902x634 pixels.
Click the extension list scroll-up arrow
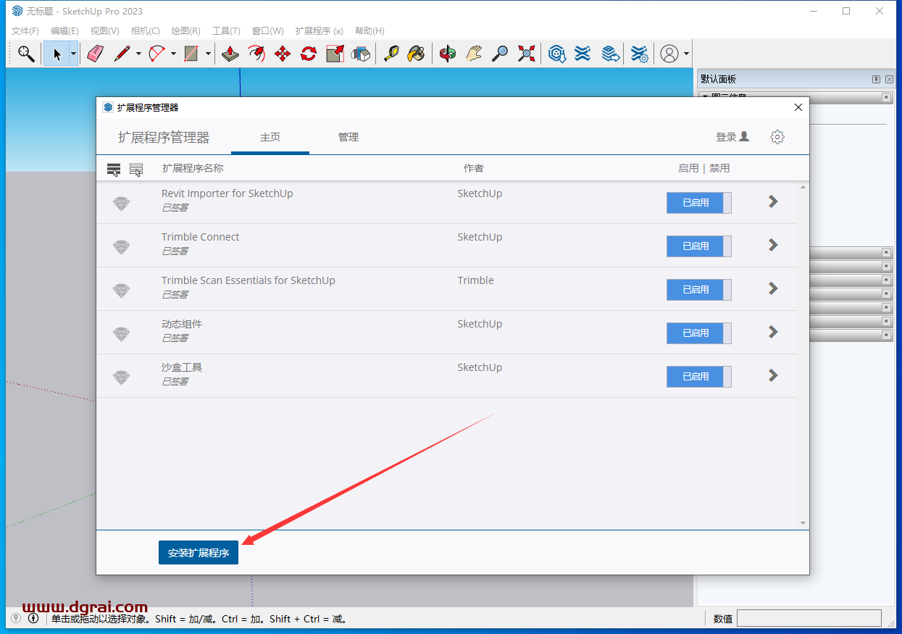(x=803, y=188)
